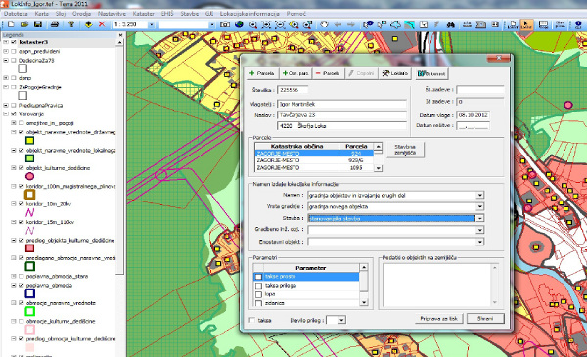The image size is (587, 357).
Task: Click the yellow lightbulb icon in the toolbar
Action: tap(71, 24)
